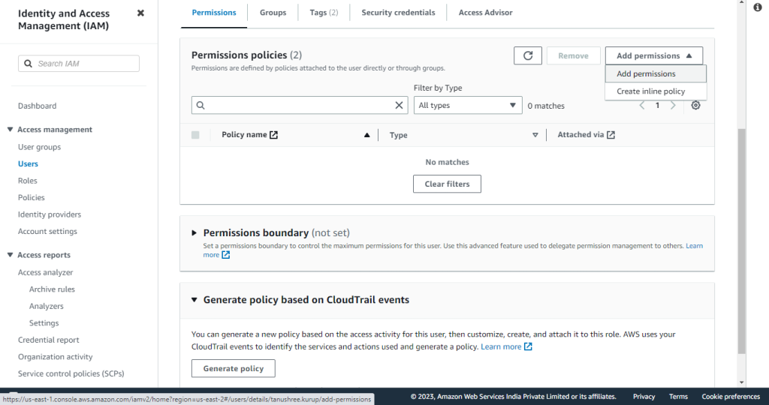Switch to the Groups tab

coord(273,13)
